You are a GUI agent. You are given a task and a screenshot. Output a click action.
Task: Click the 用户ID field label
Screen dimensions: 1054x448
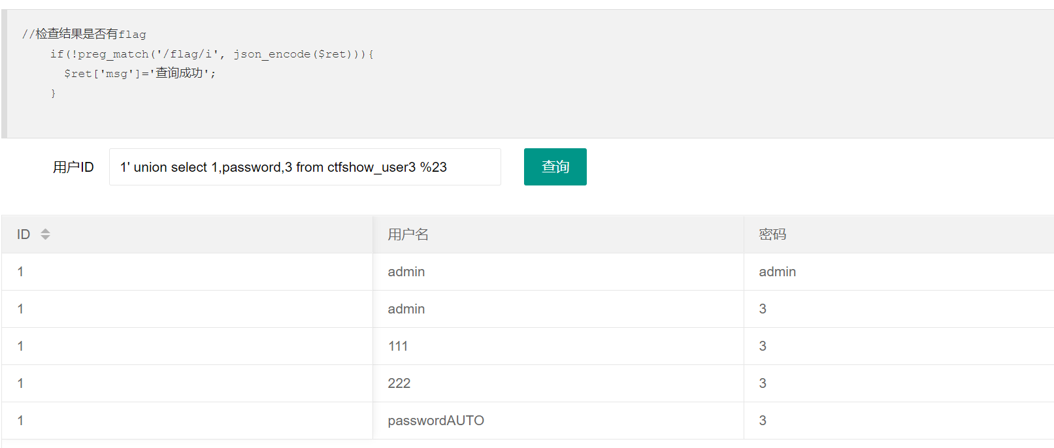(x=73, y=167)
